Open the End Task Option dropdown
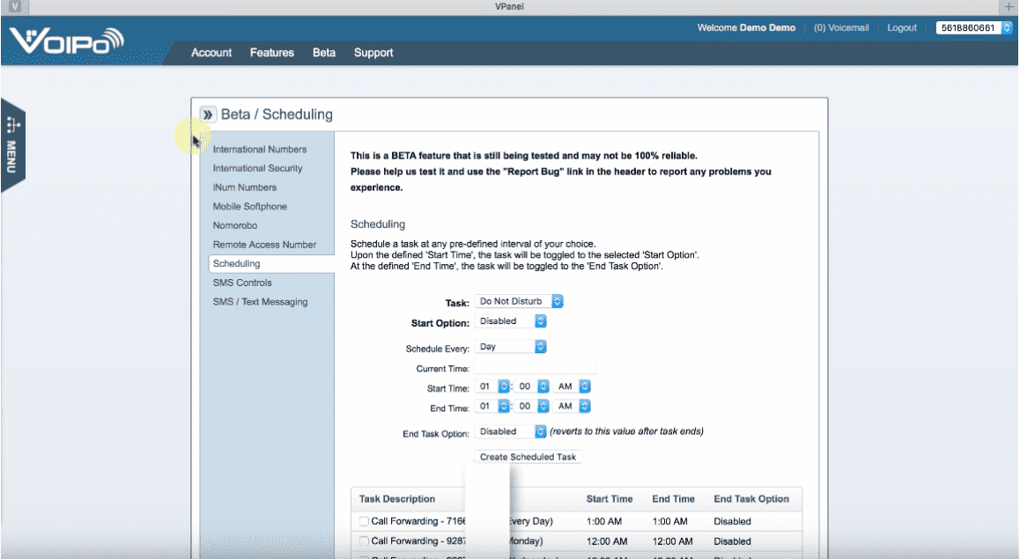The image size is (1020, 559). 511,431
